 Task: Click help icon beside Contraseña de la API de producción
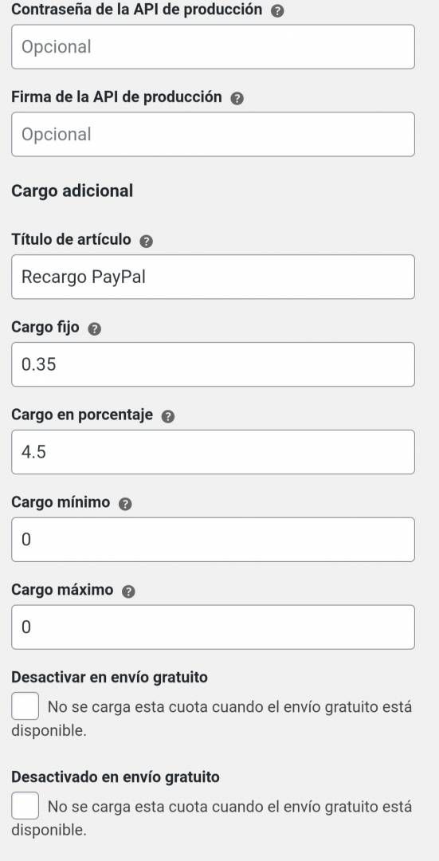click(278, 11)
